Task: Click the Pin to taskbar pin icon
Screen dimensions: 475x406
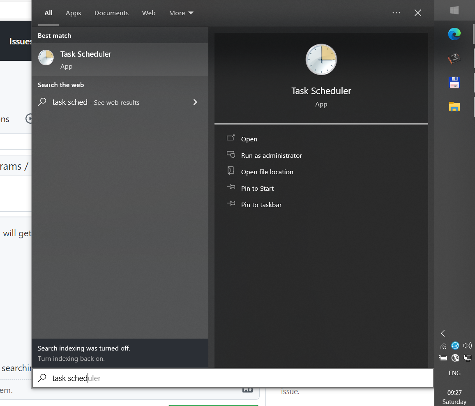Action: [x=231, y=203]
